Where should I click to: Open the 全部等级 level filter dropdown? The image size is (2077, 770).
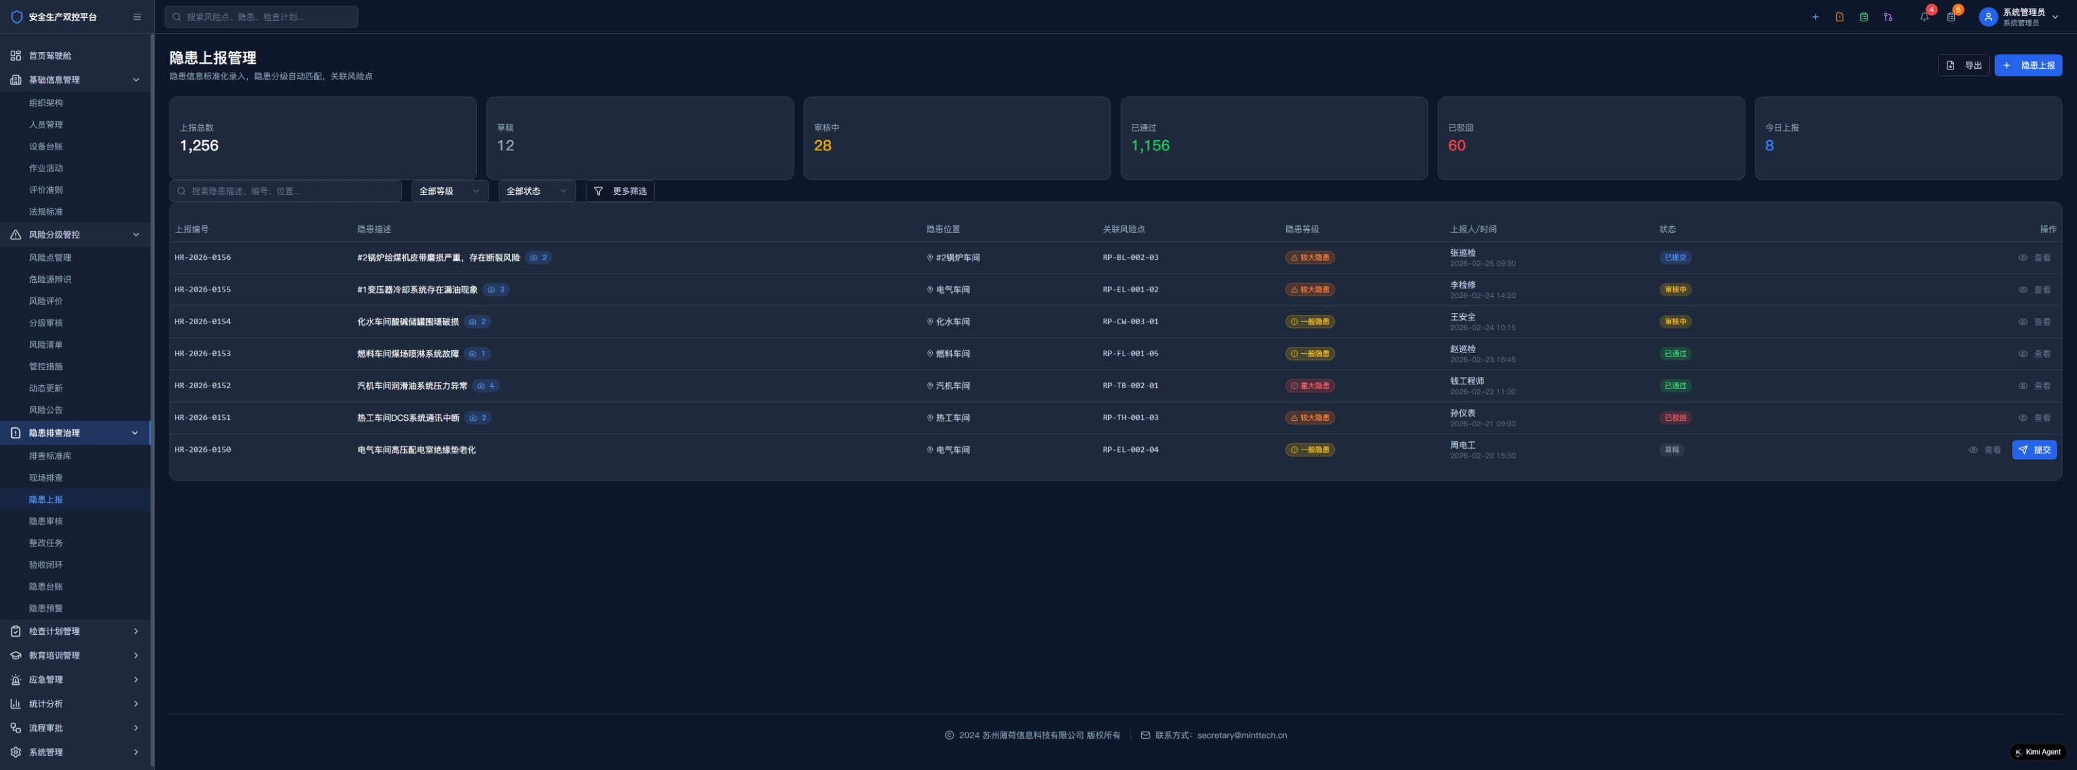tap(449, 191)
